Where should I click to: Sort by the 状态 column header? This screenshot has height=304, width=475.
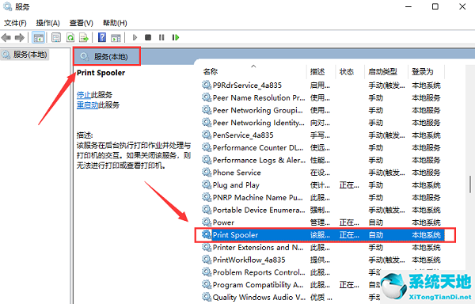point(350,72)
